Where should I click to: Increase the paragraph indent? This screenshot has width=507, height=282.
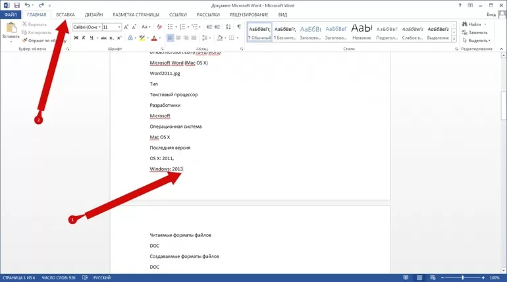[x=217, y=27]
